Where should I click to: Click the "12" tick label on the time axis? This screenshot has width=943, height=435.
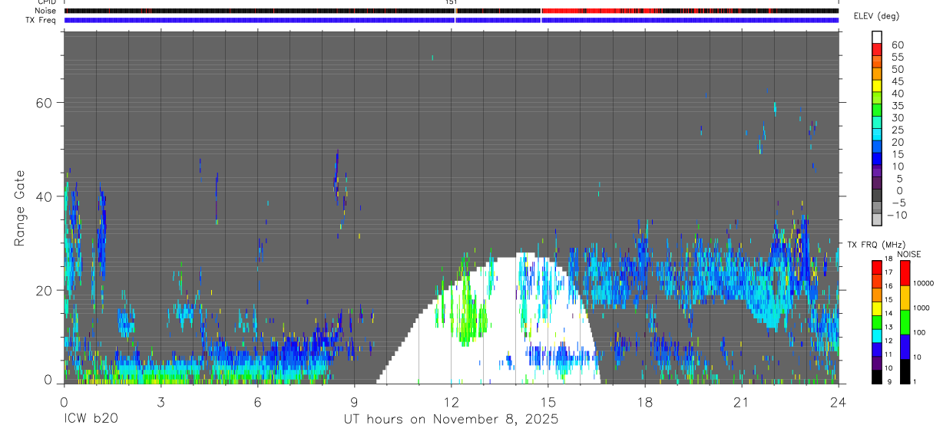tap(451, 401)
